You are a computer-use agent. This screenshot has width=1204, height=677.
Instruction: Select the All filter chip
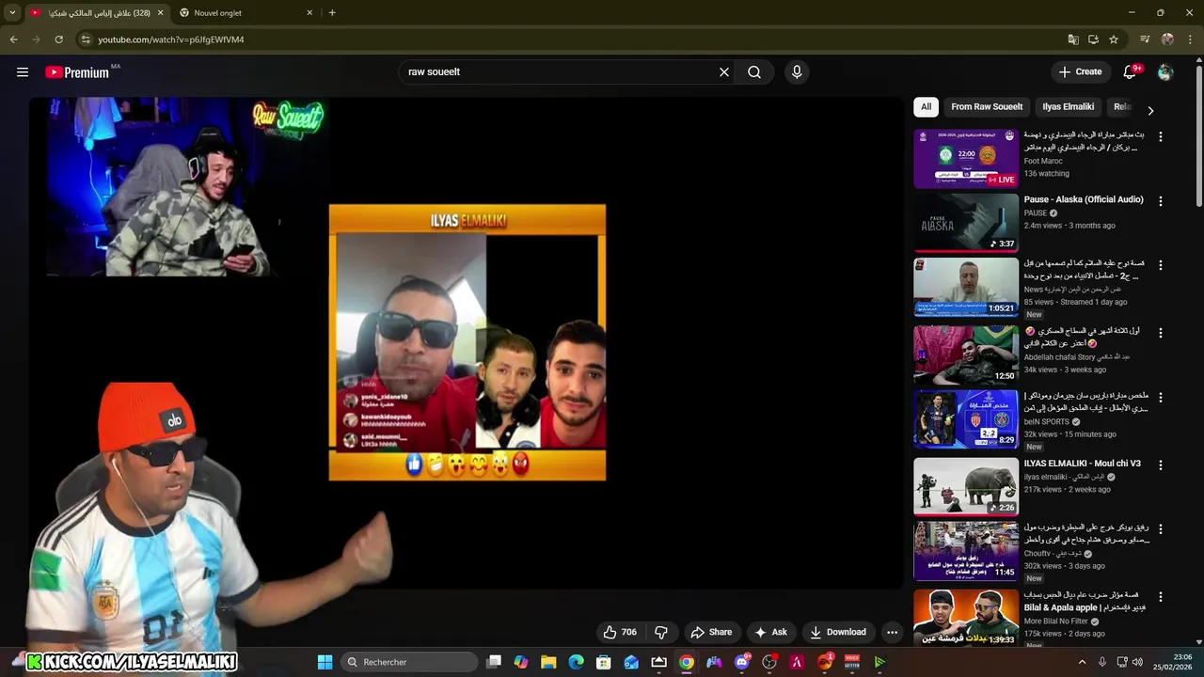pos(926,107)
